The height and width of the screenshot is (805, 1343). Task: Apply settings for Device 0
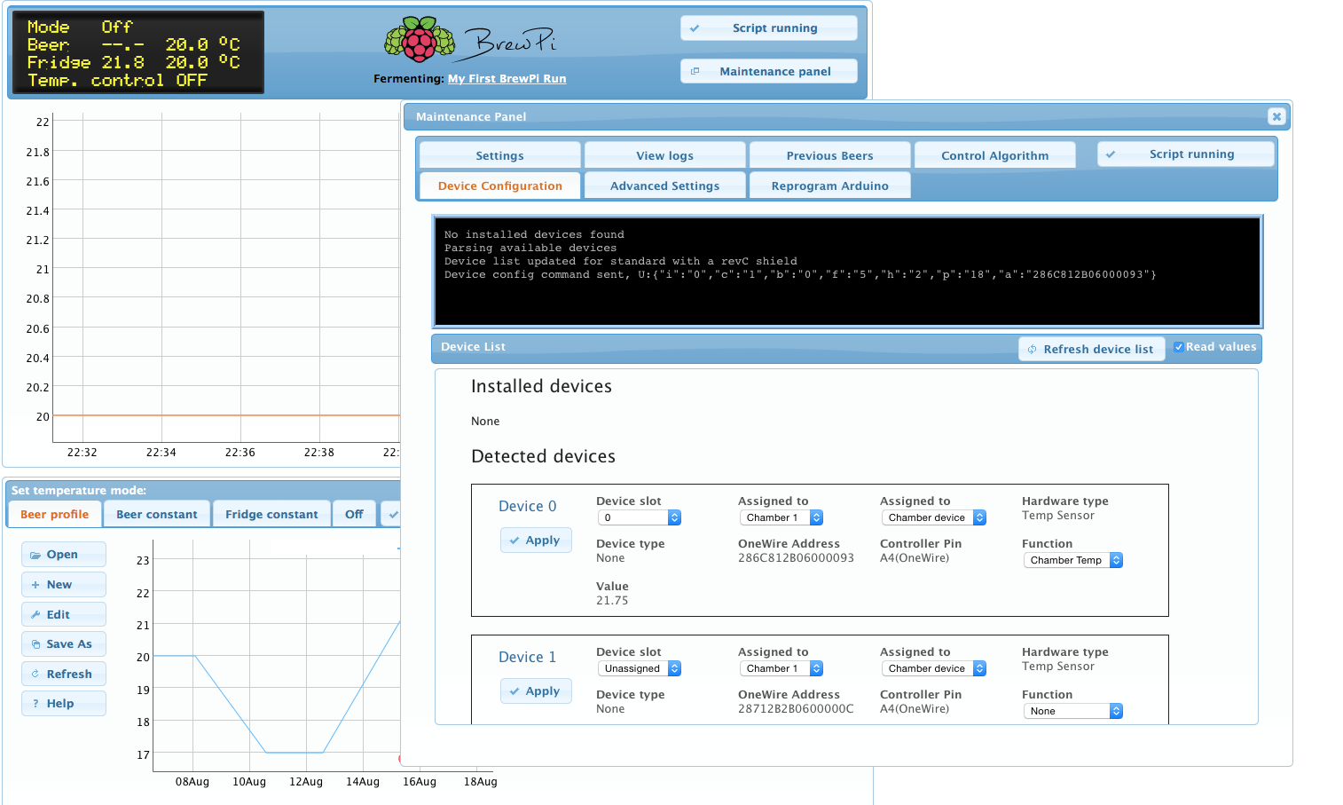coord(536,540)
